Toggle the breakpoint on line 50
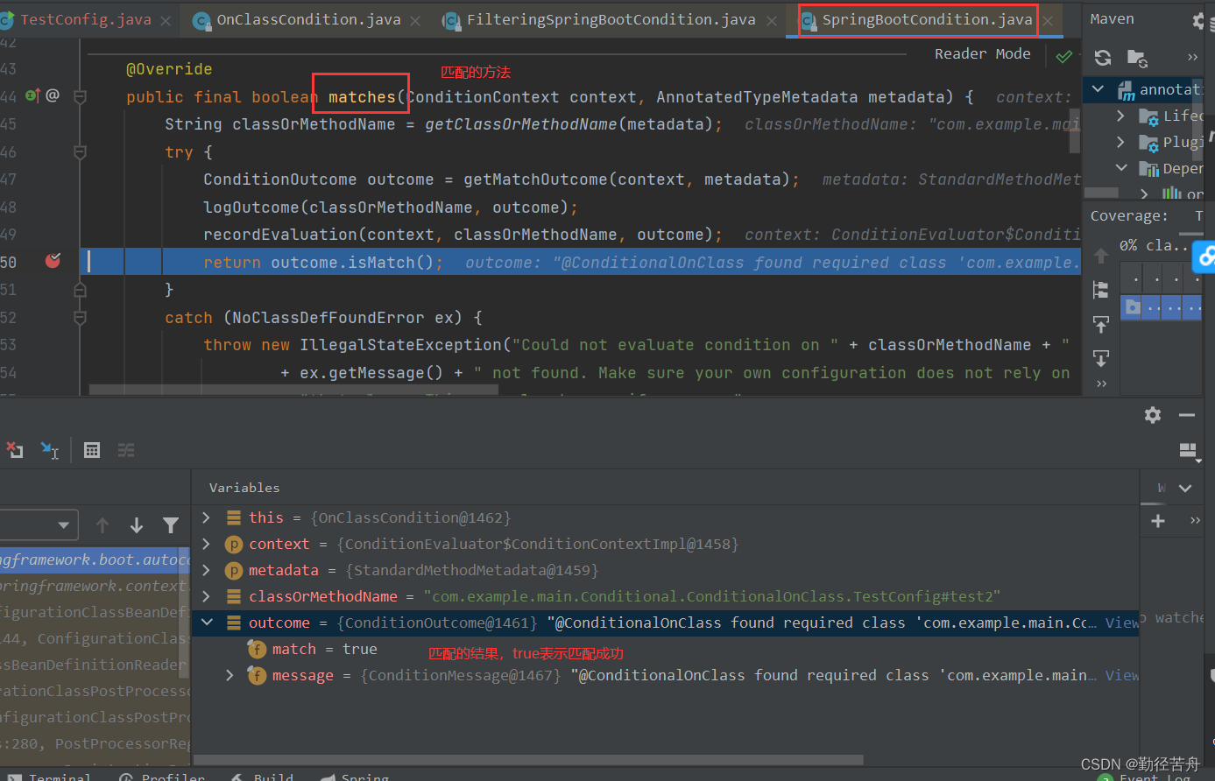Image resolution: width=1215 pixels, height=781 pixels. [52, 260]
